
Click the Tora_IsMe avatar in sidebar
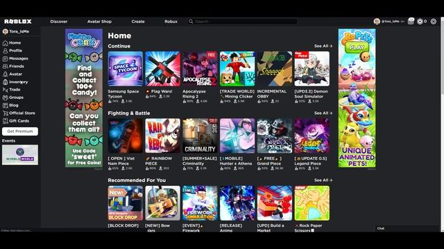click(5, 32)
